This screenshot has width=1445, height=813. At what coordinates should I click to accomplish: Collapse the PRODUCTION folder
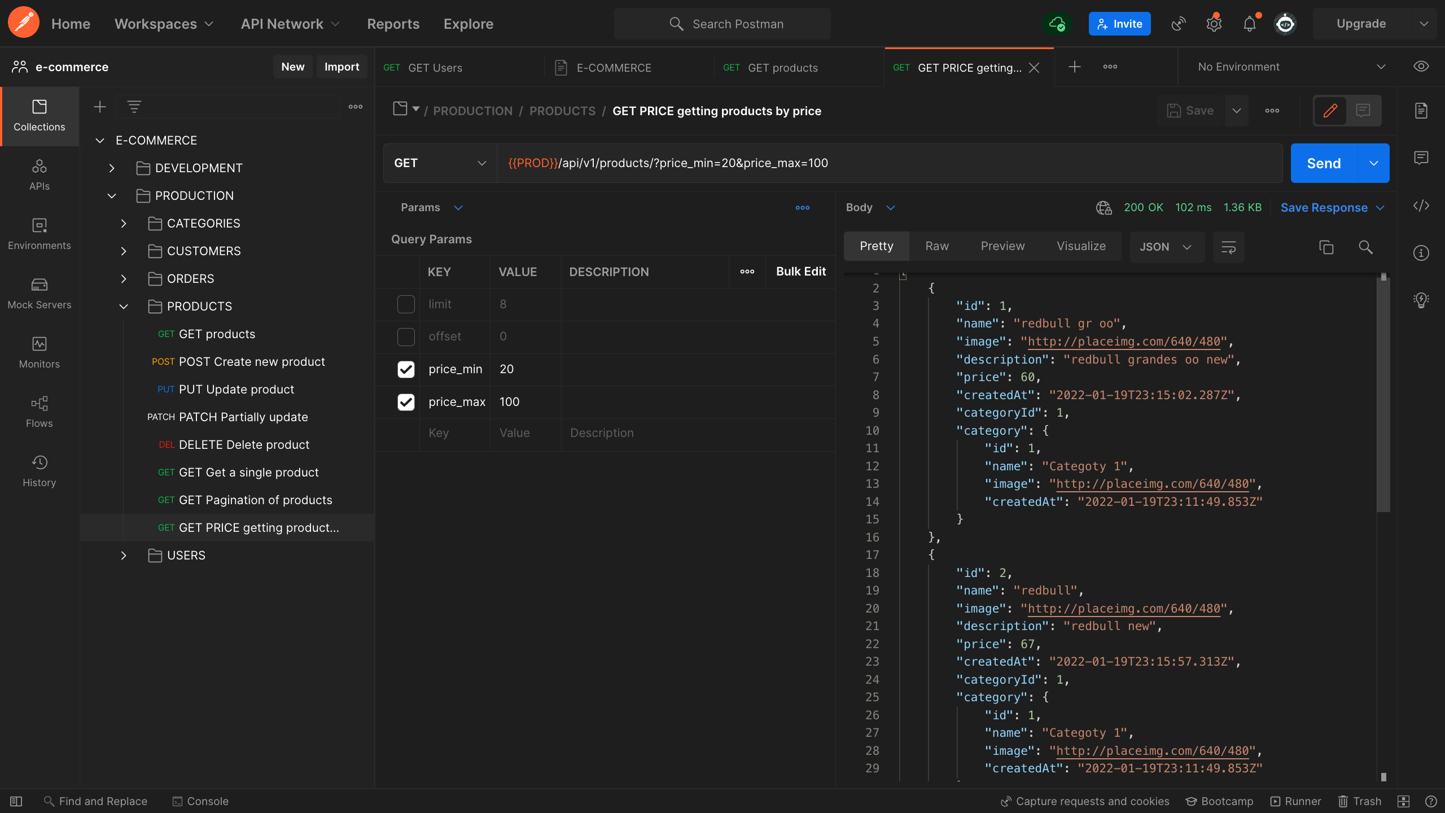click(x=112, y=196)
